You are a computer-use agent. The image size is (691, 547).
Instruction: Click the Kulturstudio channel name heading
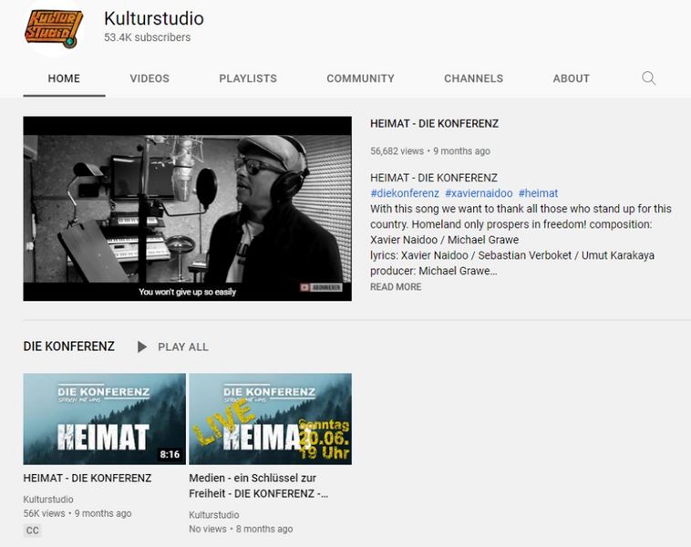pos(154,18)
